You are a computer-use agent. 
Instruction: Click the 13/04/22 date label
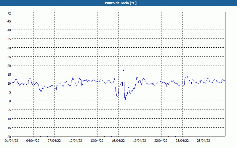[97, 141]
